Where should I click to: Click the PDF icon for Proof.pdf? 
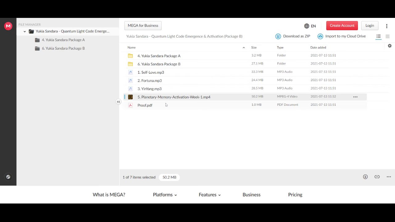click(130, 105)
